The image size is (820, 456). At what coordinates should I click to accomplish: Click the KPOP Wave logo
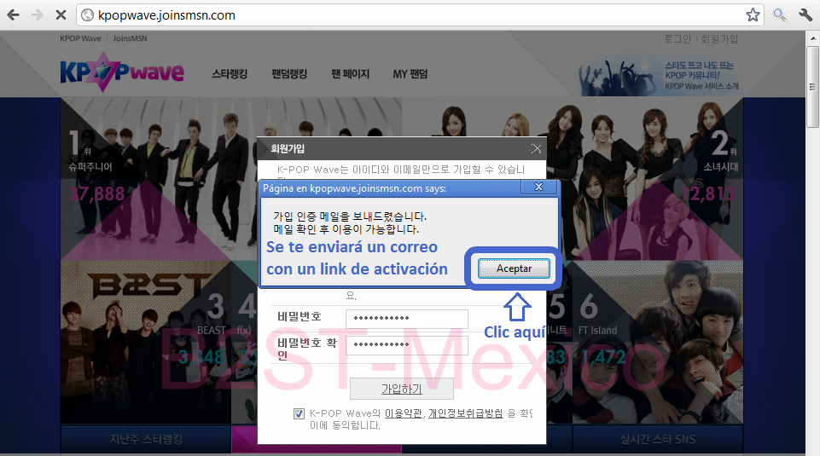click(x=122, y=72)
